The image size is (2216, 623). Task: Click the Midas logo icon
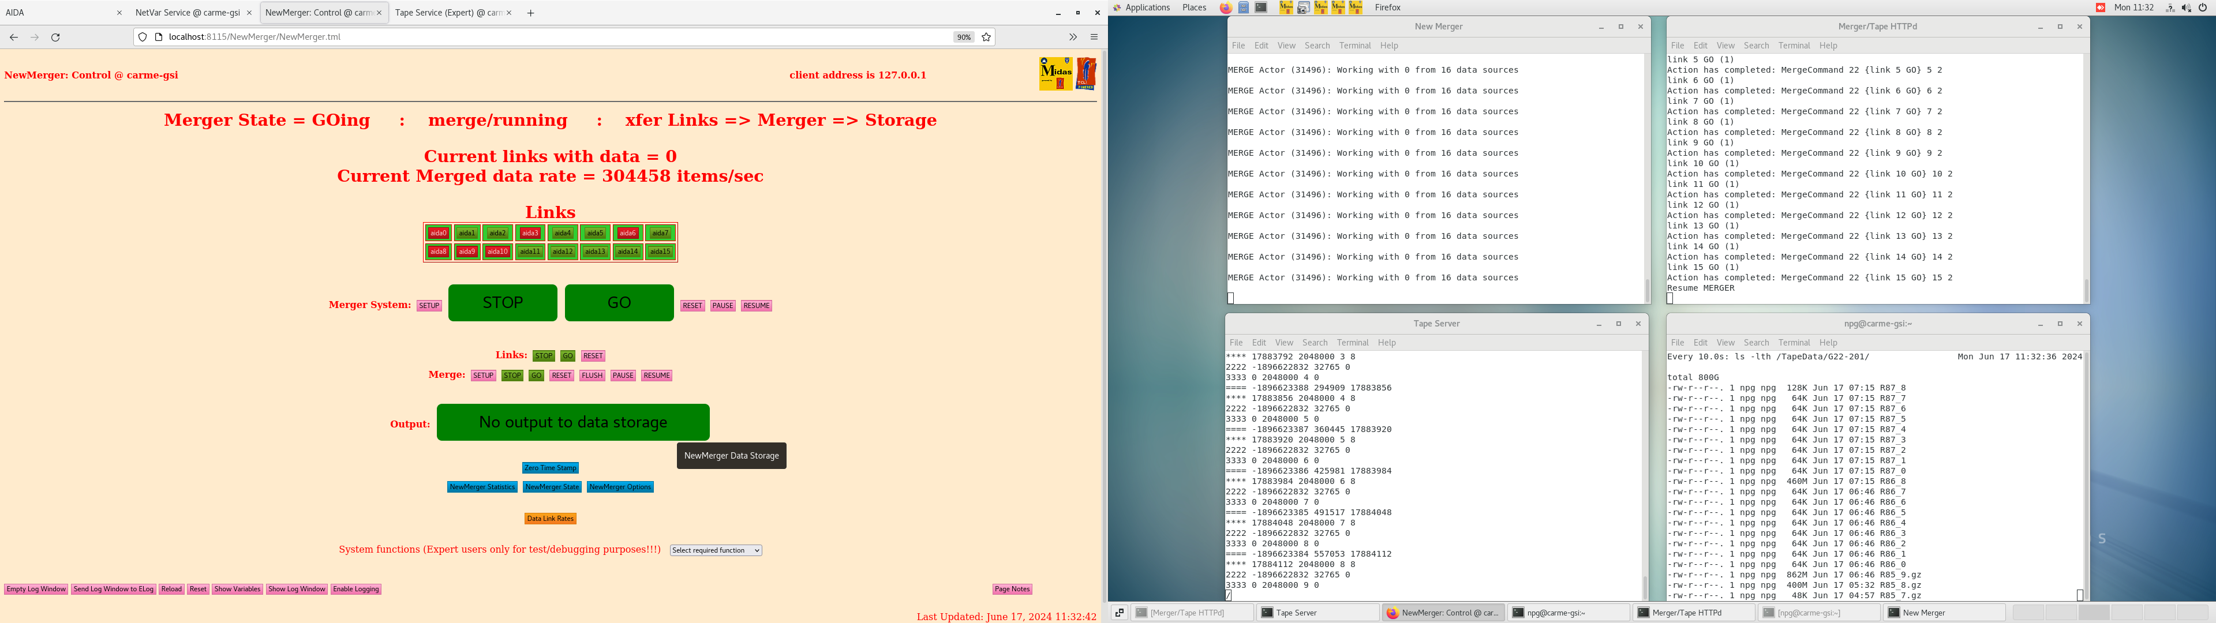(x=1055, y=74)
